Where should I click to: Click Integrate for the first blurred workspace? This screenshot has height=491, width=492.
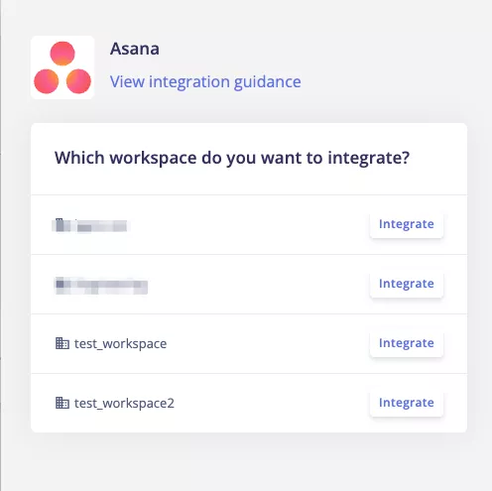(407, 224)
